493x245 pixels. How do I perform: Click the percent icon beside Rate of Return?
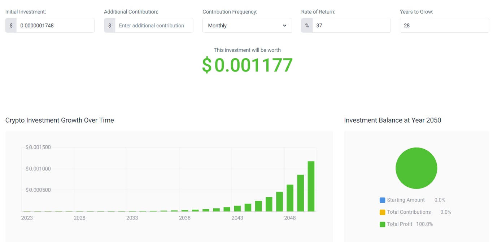click(x=306, y=25)
